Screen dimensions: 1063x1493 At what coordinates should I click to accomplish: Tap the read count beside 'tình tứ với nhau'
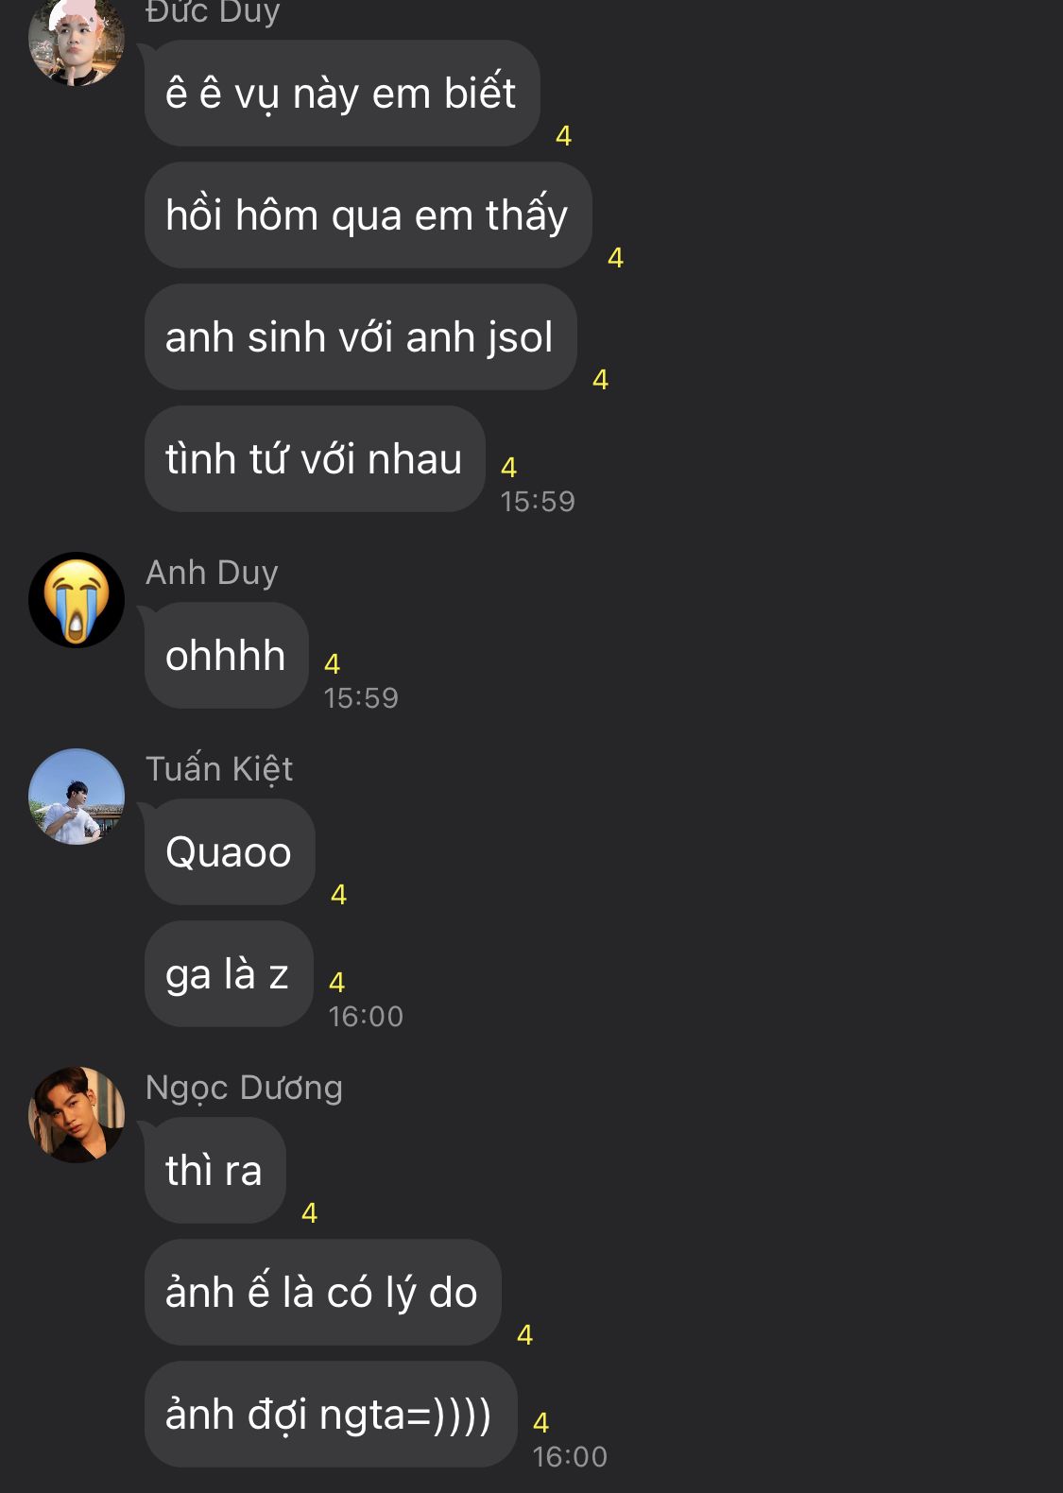tap(508, 468)
